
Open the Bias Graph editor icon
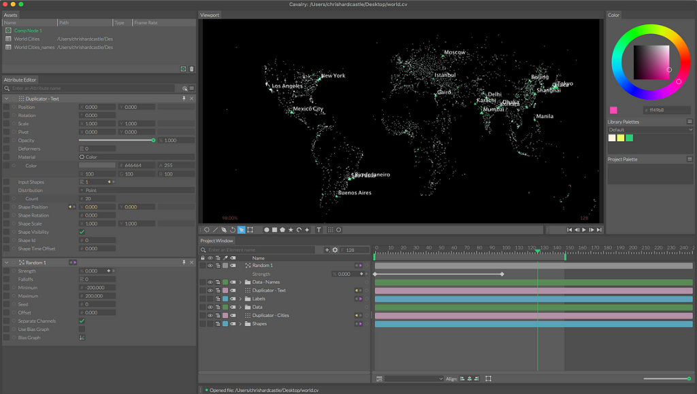(82, 338)
